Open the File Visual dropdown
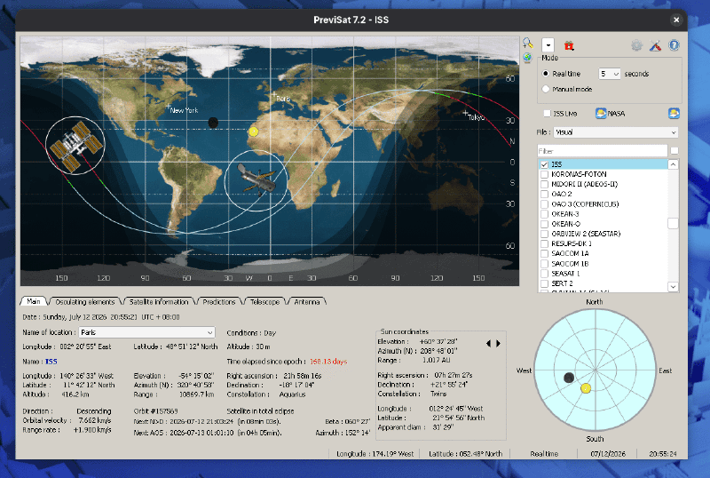Viewport: 710px width, 478px height. 616,132
